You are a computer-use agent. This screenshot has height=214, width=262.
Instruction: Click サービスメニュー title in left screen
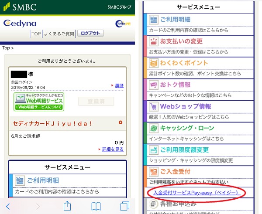point(67,167)
